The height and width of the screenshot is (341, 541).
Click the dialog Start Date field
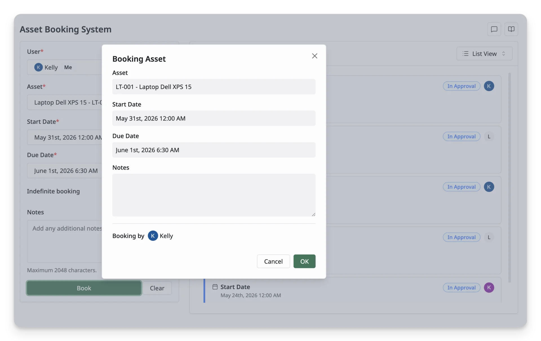214,118
